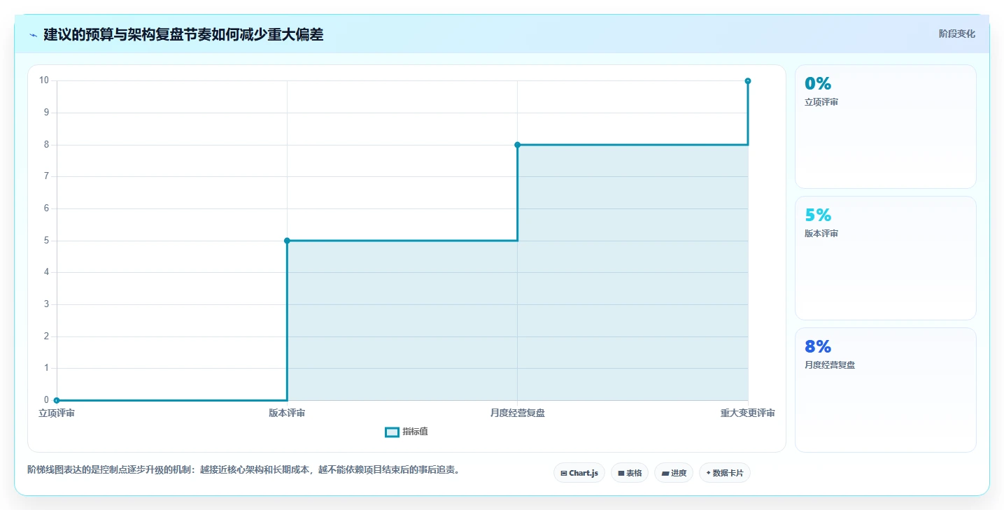Select the 5% 版本评审 card

point(885,258)
